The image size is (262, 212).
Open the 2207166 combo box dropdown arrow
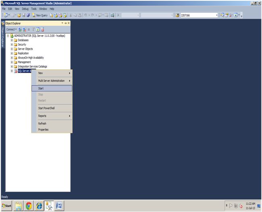[217, 15]
